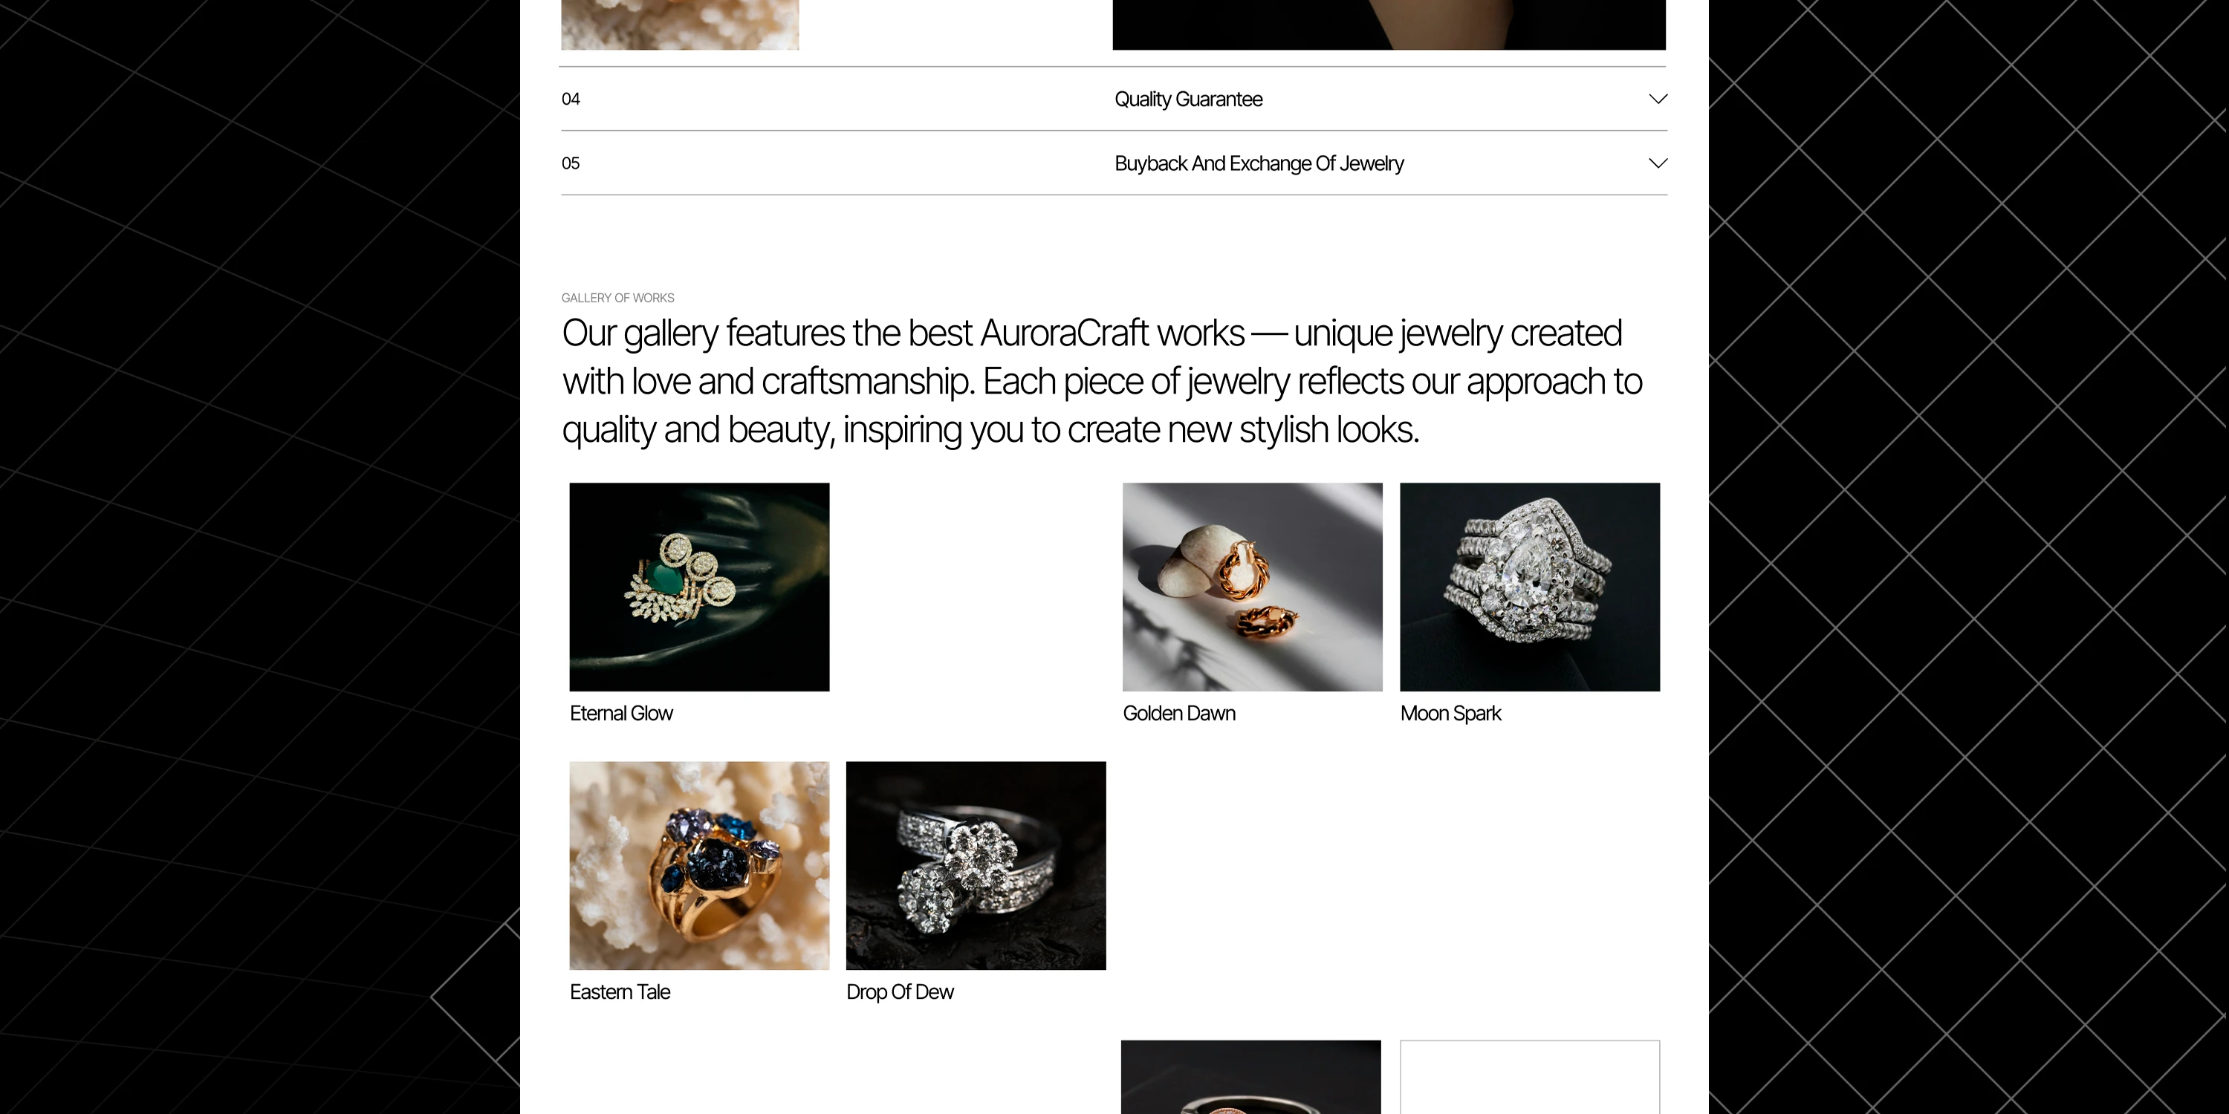Open the blank white gallery tile

coord(1530,1077)
